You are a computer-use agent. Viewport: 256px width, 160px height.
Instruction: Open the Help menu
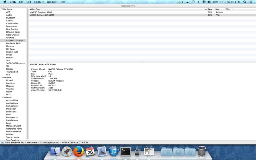62,2
